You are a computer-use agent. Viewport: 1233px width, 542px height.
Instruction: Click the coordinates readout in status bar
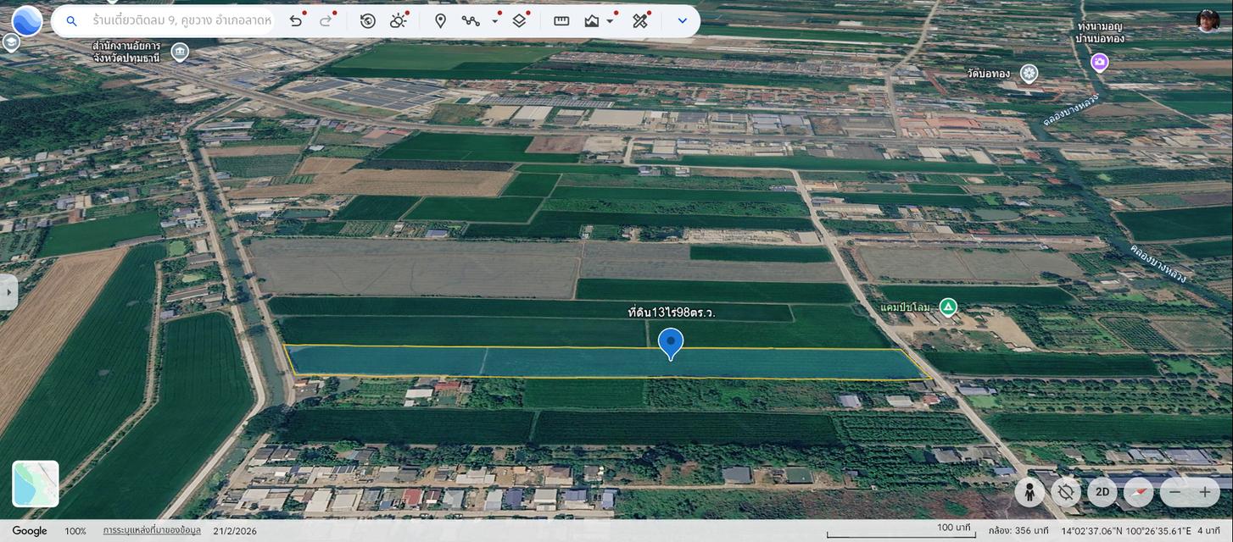coord(1126,531)
